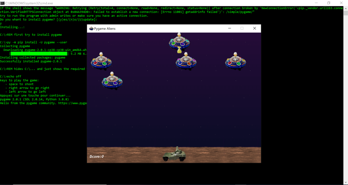The image size is (348, 185).
Task: Click the 'try to run the program with admin writes' line
Action: (x=74, y=16)
